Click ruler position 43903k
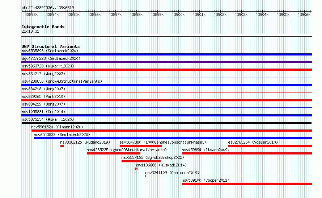 click(241, 15)
